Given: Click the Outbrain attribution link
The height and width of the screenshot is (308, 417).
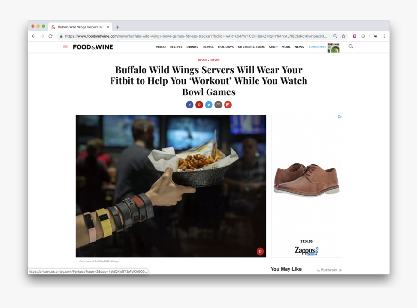Looking at the screenshot, I should tap(327, 270).
